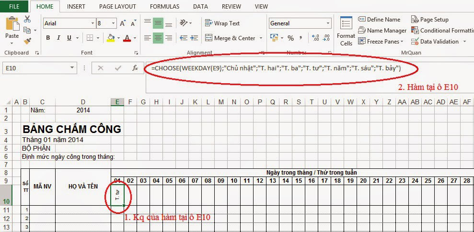
Task: Click the Copy icon in Clipboard group
Action: [27, 30]
